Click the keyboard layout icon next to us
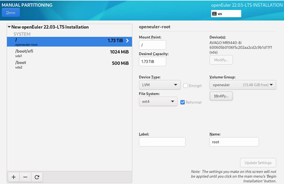Screen dimensions: 284x184 214,14
